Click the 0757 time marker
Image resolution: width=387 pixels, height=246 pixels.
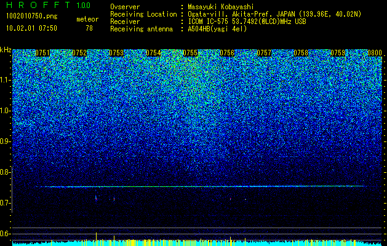264,53
